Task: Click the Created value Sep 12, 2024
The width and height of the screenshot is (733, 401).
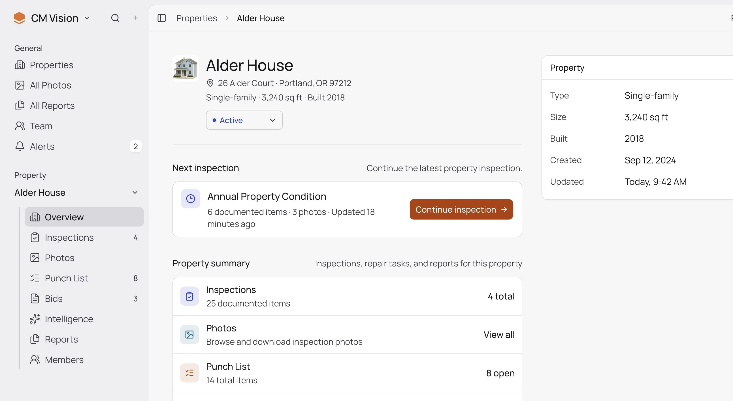Action: (x=650, y=160)
